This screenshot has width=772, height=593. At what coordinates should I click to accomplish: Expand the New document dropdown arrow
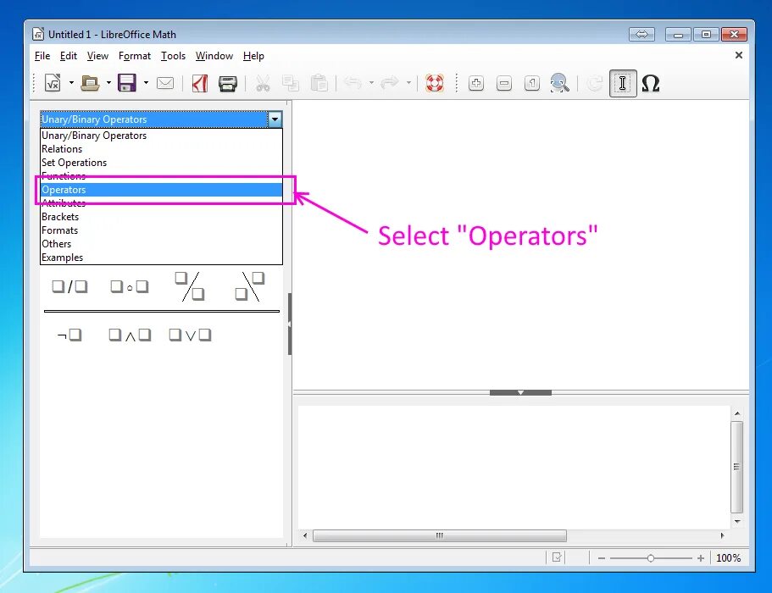click(x=71, y=83)
